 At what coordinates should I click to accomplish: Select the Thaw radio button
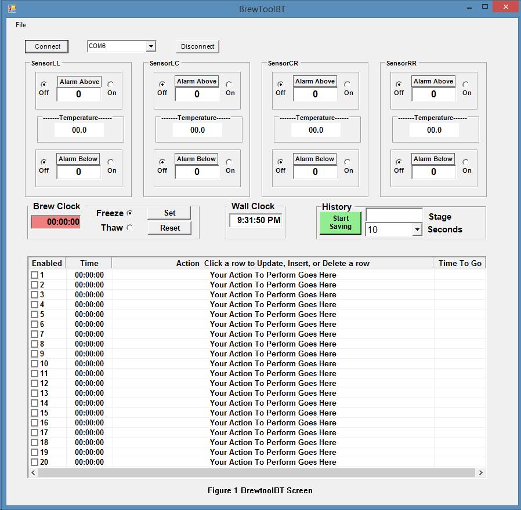point(129,228)
